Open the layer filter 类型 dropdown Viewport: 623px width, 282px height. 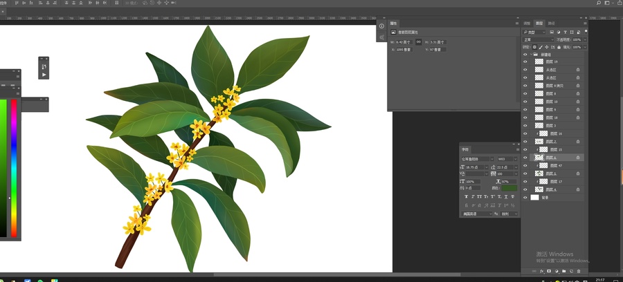pos(534,32)
